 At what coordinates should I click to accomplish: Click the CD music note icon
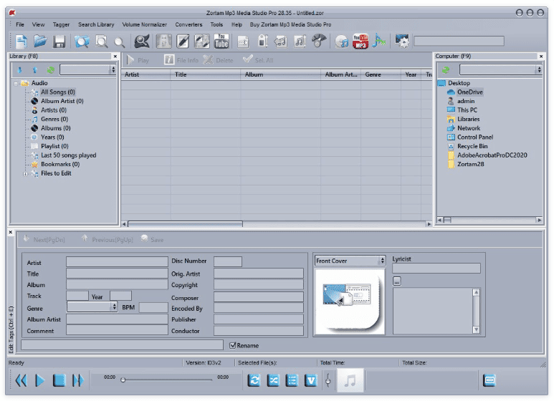click(x=341, y=42)
